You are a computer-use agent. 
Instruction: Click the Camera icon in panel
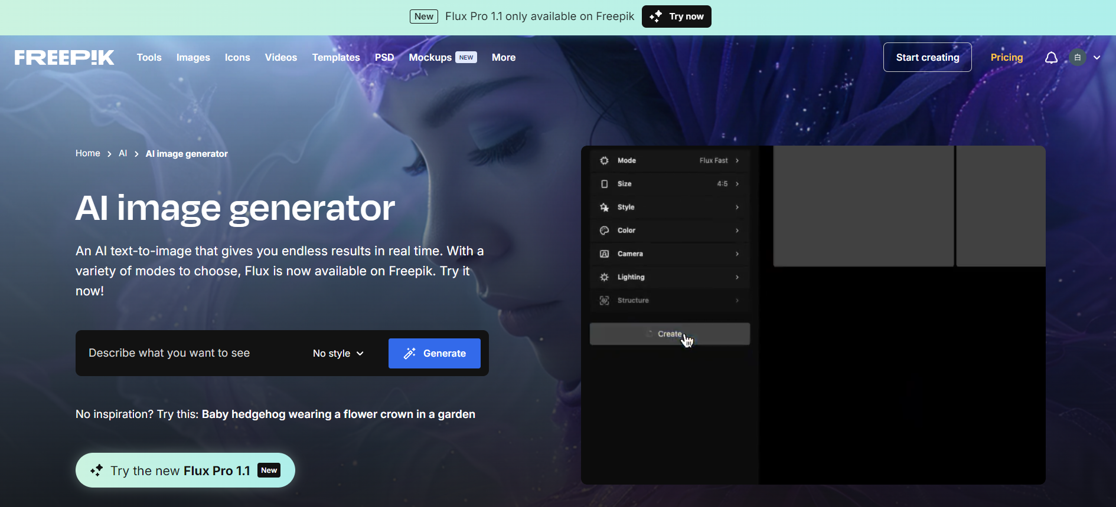coord(604,253)
